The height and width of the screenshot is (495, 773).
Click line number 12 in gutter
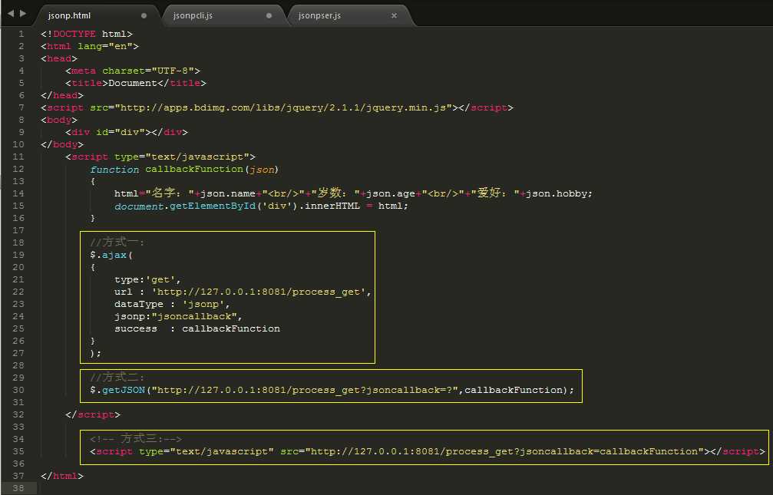18,169
